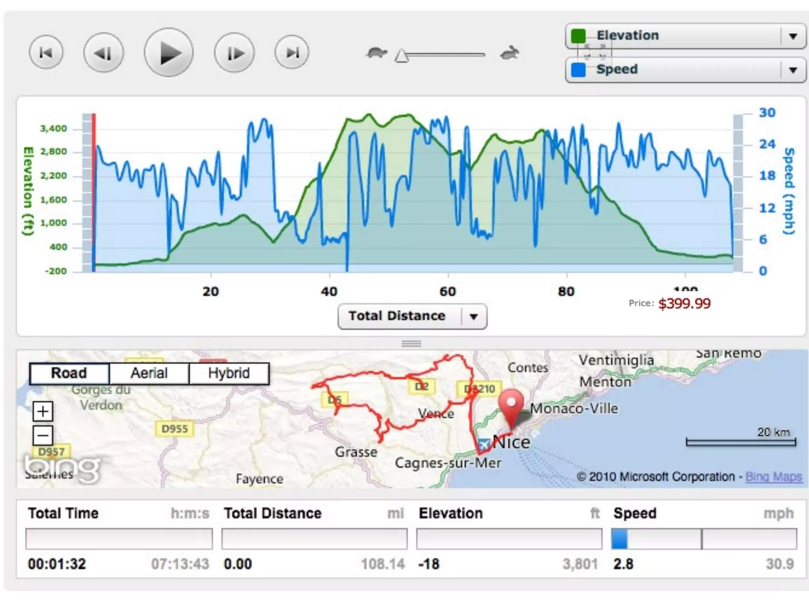This screenshot has height=606, width=809.
Task: Open the Speed series dropdown
Action: 792,70
